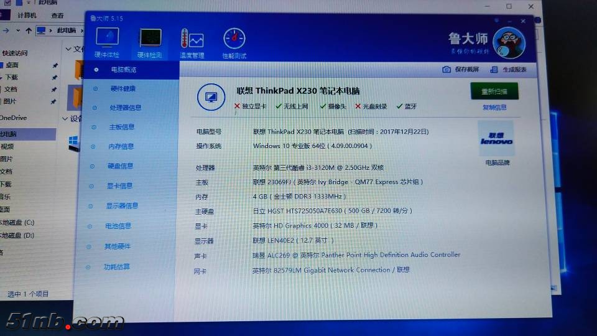Image resolution: width=597 pixels, height=336 pixels.
Task: Select local disk (C:) in Explorer
Action: coord(17,223)
